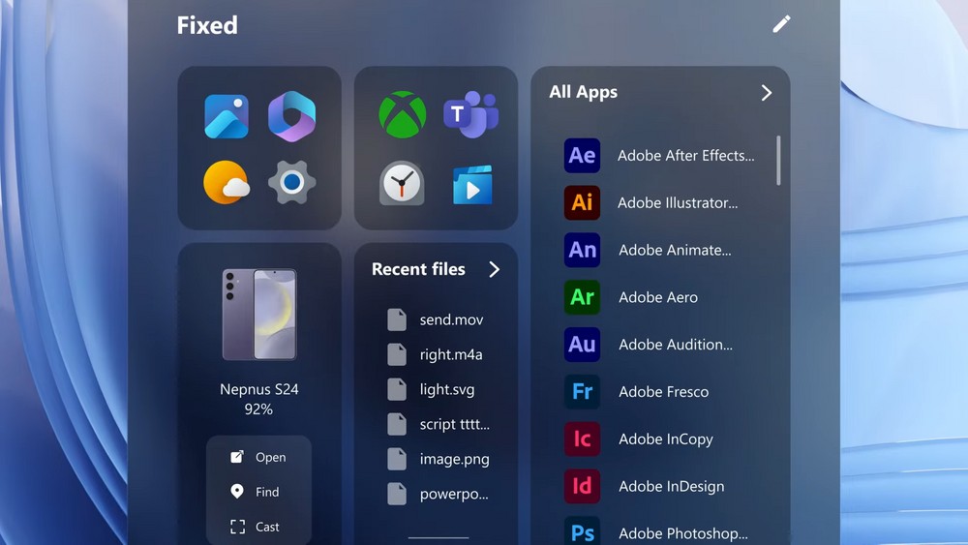This screenshot has width=968, height=545.
Task: Click the Nepnus S24 device name
Action: pos(259,389)
